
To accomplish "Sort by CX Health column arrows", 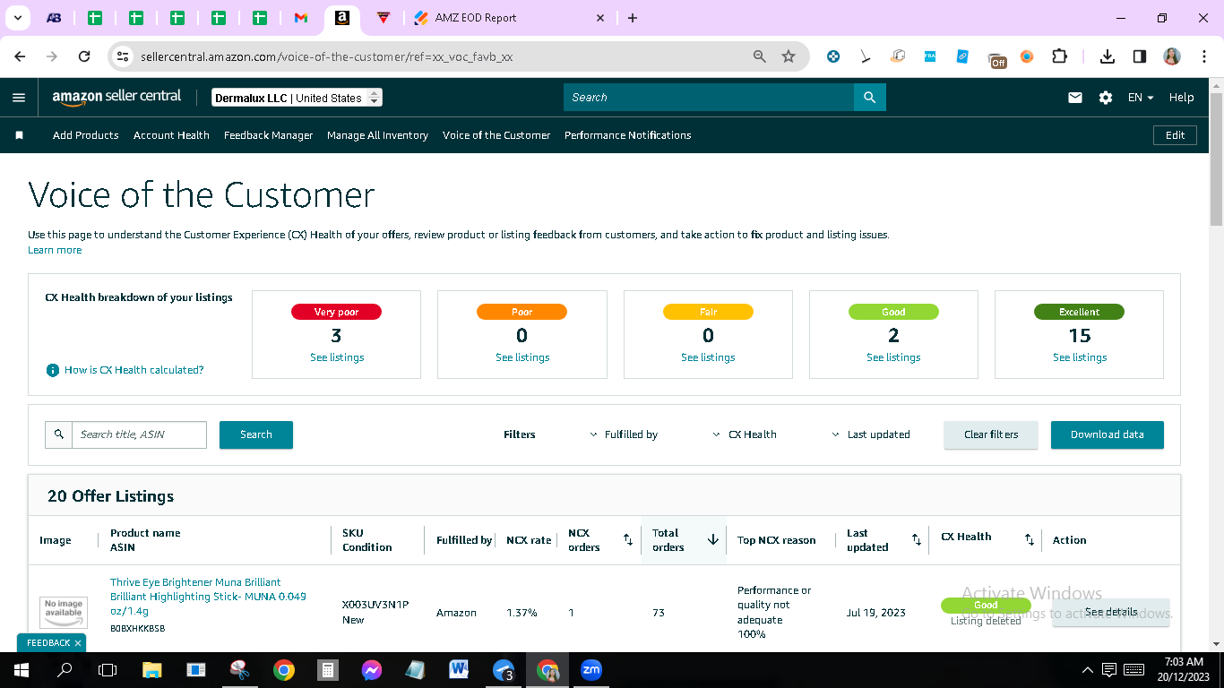I will pyautogui.click(x=1030, y=539).
